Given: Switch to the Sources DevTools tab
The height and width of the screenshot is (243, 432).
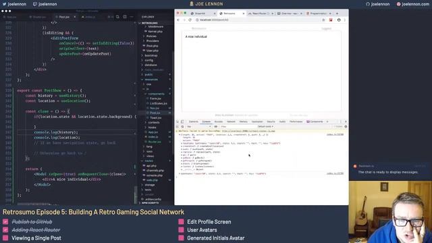Looking at the screenshot, I should 219,122.
